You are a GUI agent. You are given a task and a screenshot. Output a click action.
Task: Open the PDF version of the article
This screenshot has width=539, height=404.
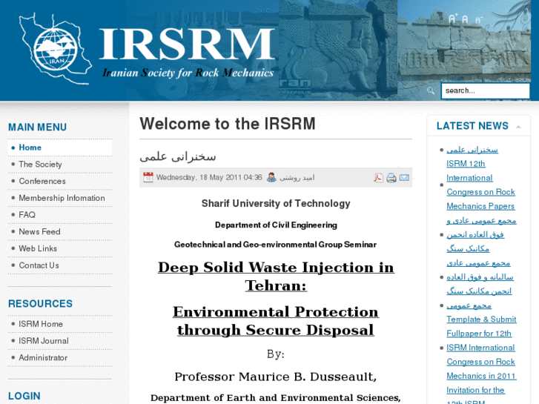tap(378, 177)
